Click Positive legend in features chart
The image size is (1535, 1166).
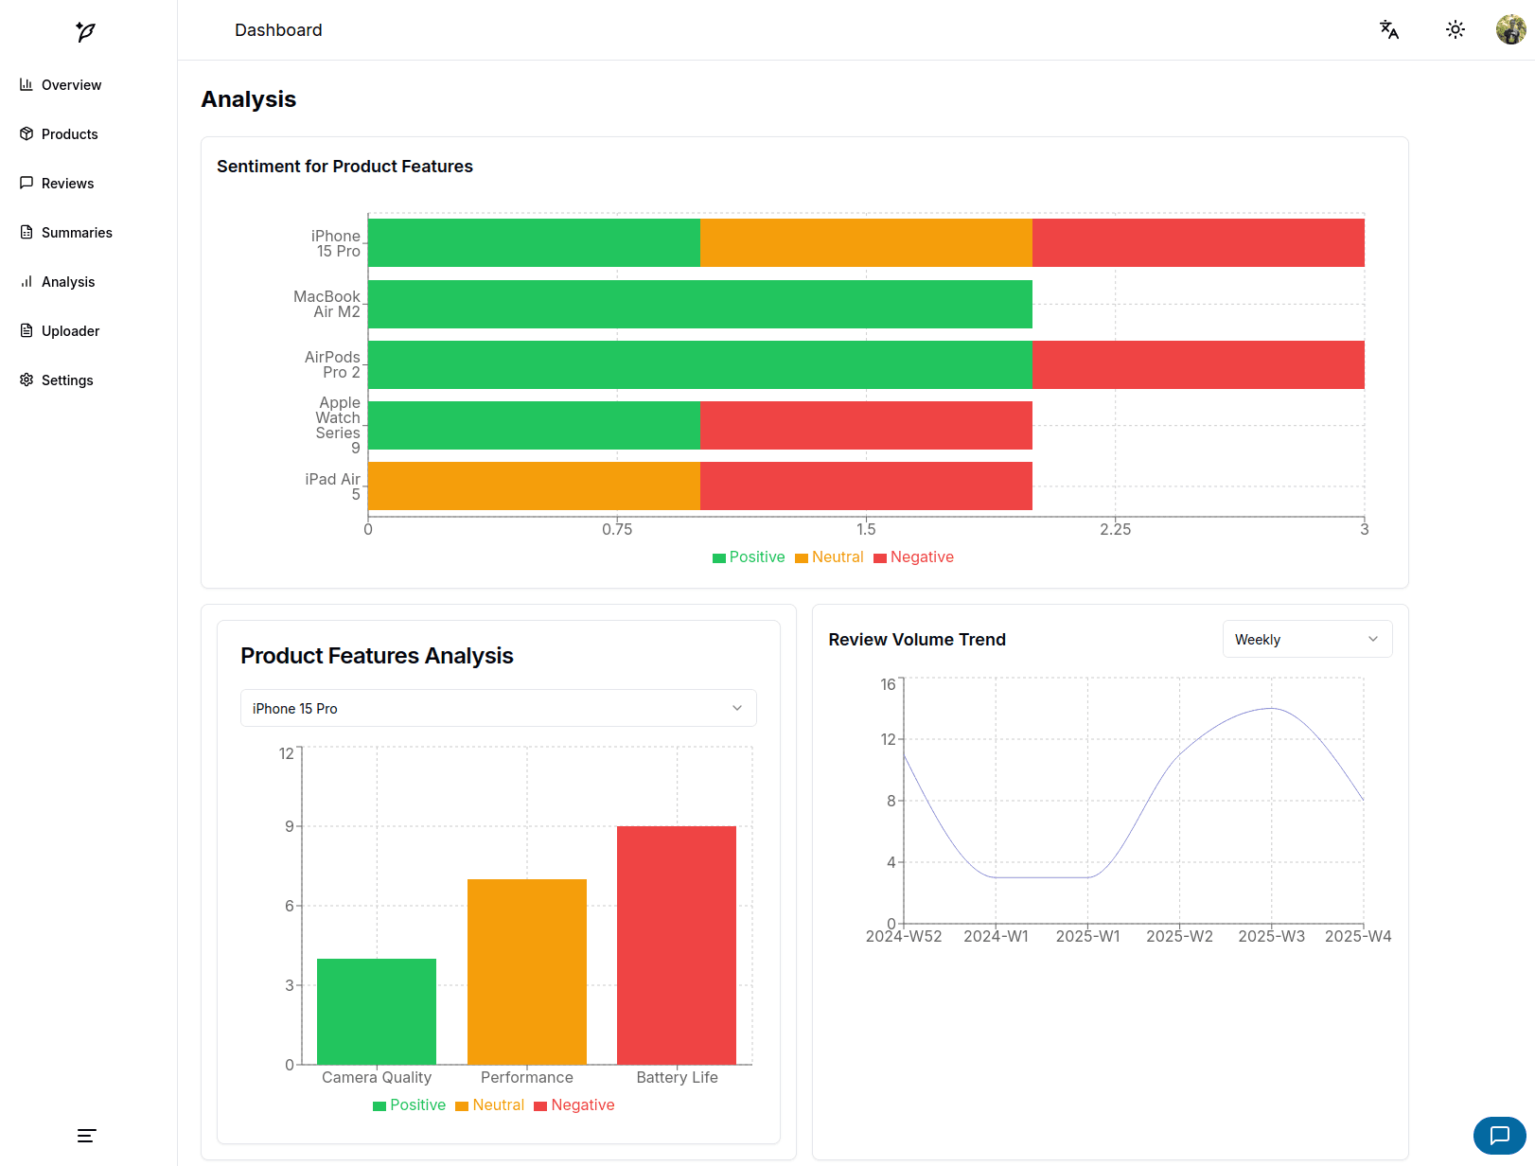tap(409, 1105)
